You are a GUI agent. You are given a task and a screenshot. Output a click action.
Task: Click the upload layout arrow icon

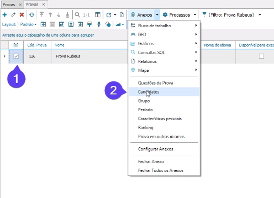pyautogui.click(x=71, y=24)
